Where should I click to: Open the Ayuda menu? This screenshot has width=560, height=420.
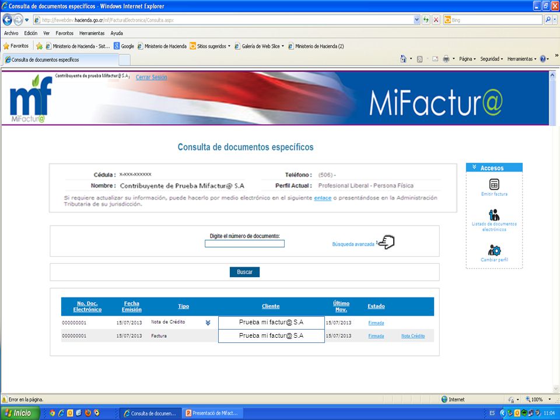click(x=117, y=33)
